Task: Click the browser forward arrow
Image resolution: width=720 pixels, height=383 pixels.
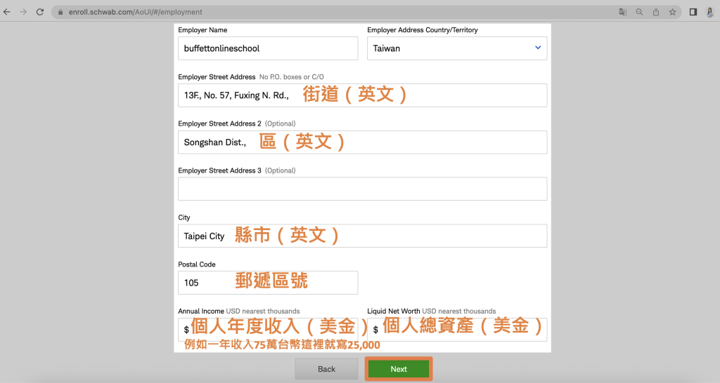Action: pos(23,12)
